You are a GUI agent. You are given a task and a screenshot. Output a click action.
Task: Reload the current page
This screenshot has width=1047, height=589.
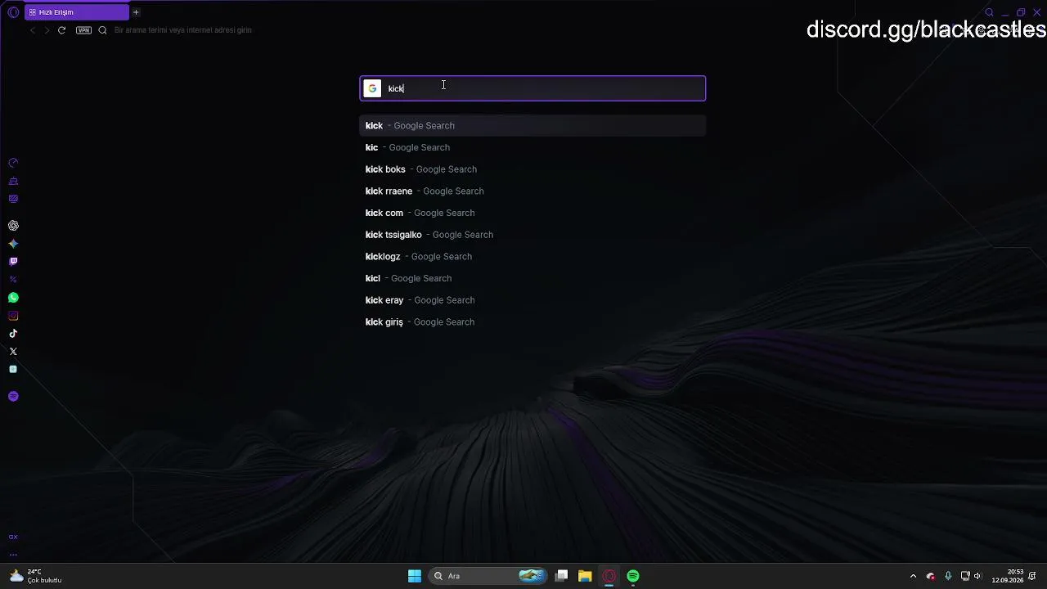pos(61,30)
